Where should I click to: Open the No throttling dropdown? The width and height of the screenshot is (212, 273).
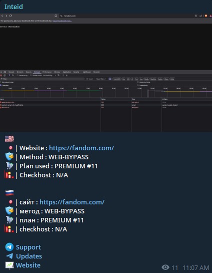49,76
